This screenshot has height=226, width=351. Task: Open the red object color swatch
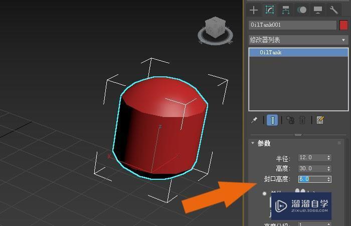tap(343, 25)
